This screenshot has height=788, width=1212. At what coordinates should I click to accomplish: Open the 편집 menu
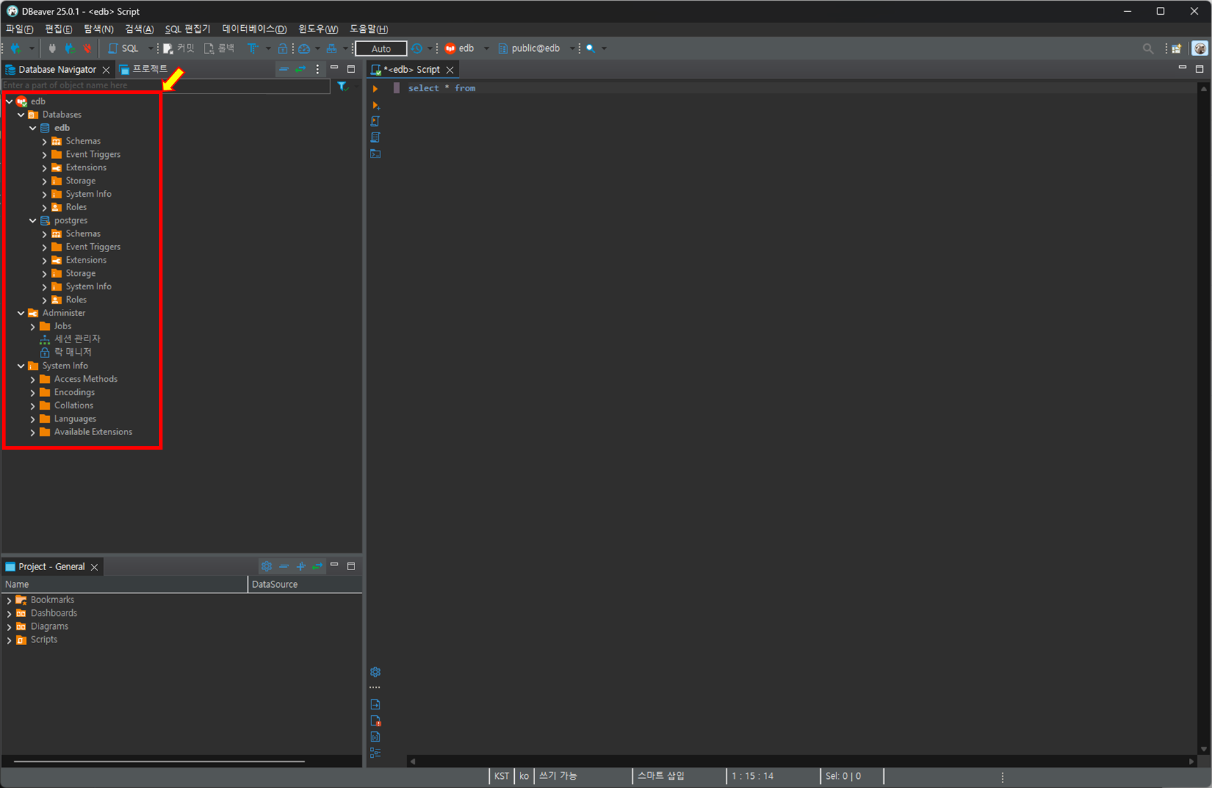(59, 29)
